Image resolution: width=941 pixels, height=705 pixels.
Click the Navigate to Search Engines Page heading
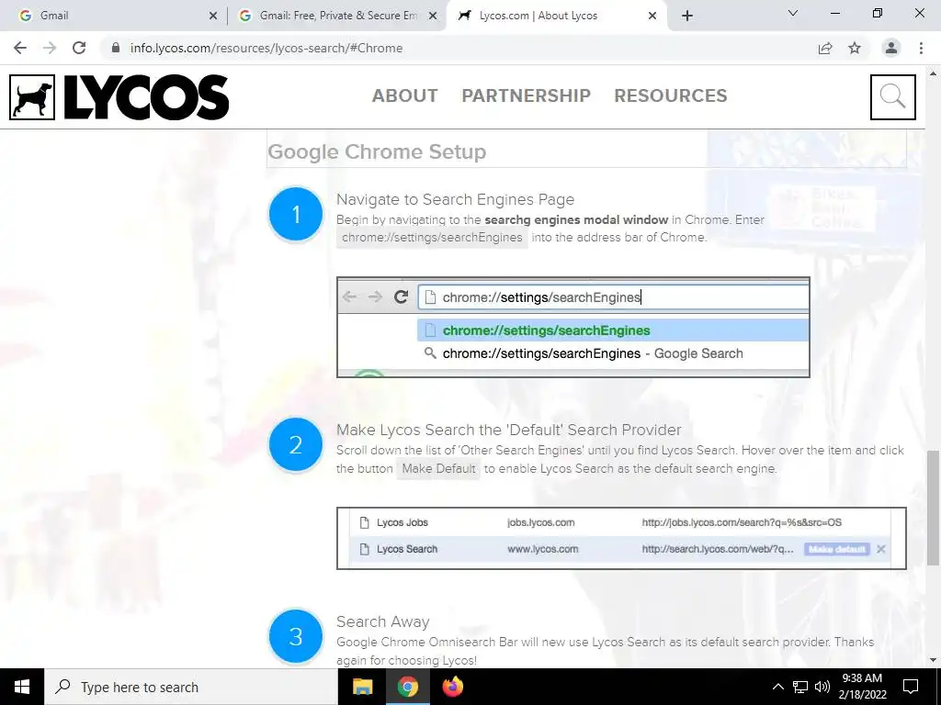pos(455,199)
